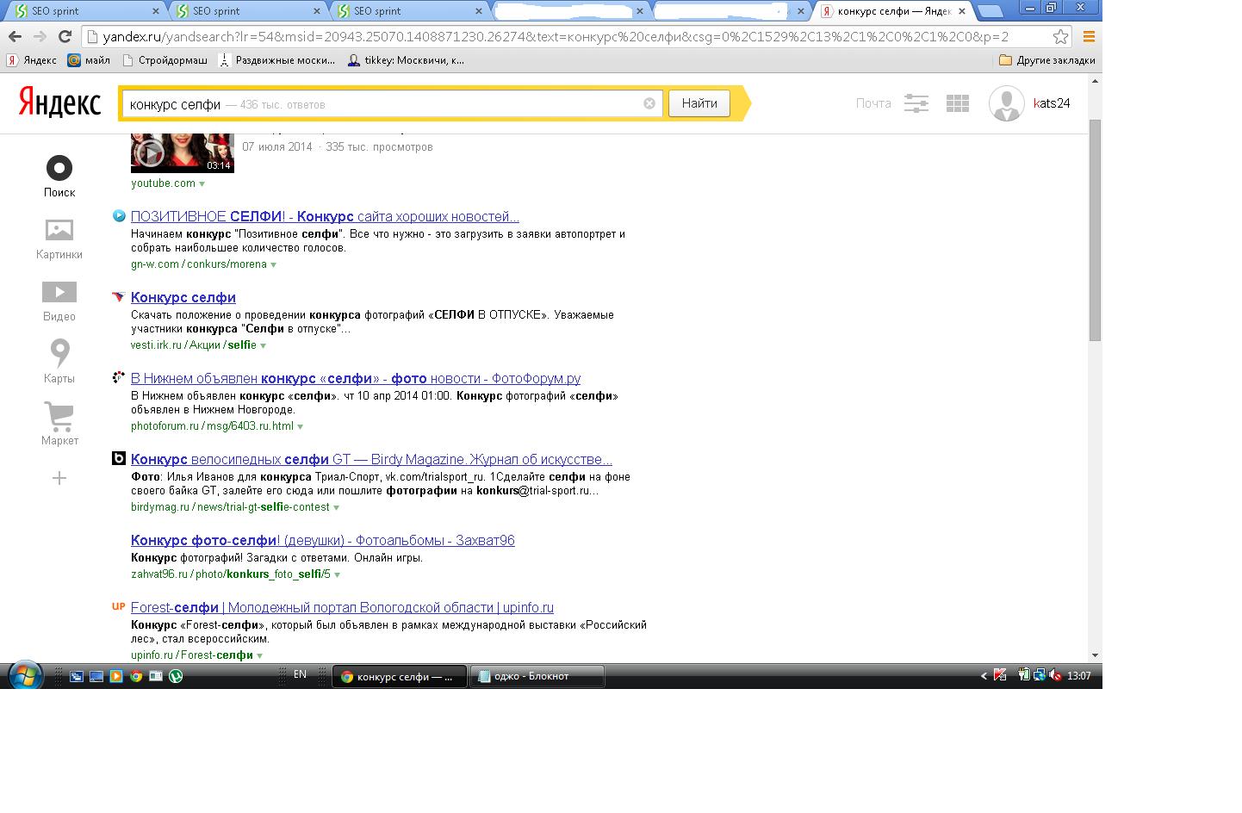1242x813 pixels.
Task: Click the EN language indicator
Action: pyautogui.click(x=300, y=674)
